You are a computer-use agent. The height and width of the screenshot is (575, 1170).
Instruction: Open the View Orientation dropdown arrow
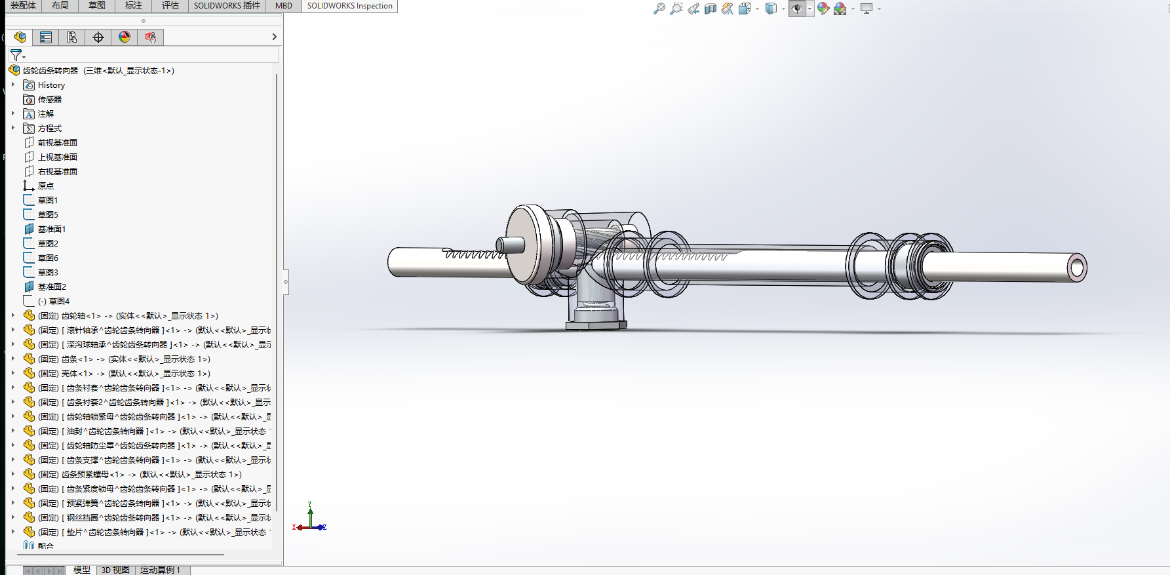click(x=757, y=9)
